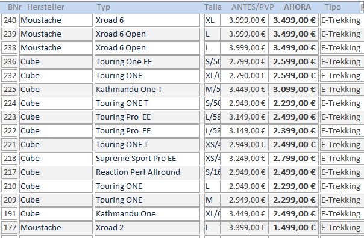
Task: Select Kathmandu One T type field
Action: click(147, 90)
